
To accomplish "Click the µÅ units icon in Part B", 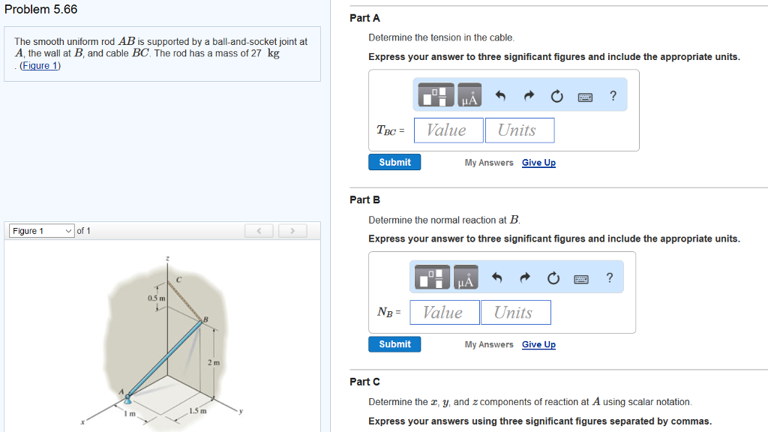I will (x=465, y=277).
